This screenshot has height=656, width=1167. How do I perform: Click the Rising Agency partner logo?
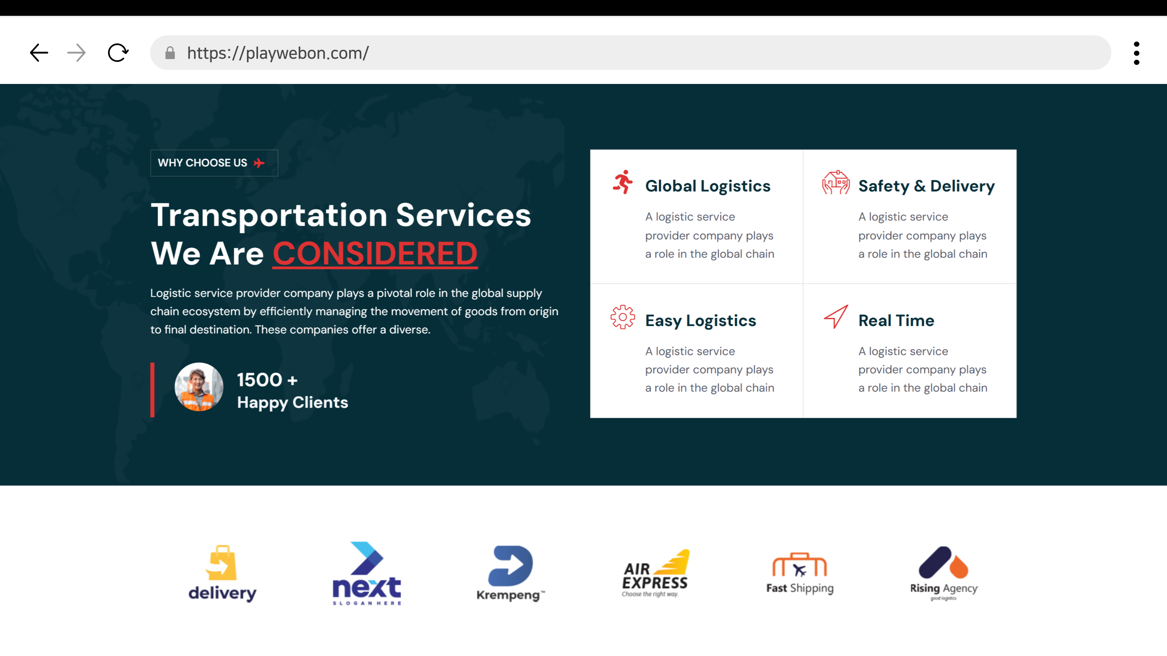(x=944, y=573)
